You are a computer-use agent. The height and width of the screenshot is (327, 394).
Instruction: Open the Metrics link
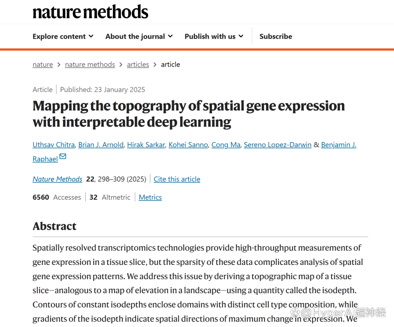[x=150, y=197]
